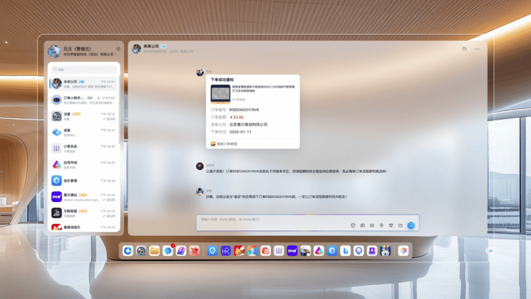This screenshot has width=531, height=299.
Task: Open the purple mo' app in dock
Action: tap(292, 250)
